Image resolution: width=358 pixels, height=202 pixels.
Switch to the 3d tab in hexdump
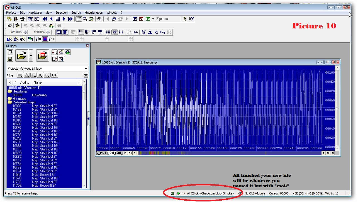pyautogui.click(x=119, y=153)
